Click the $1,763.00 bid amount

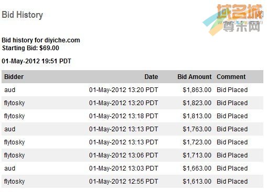[x=197, y=129]
